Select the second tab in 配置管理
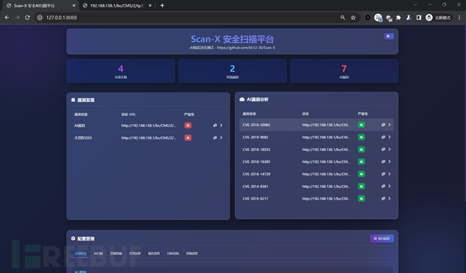Viewport: 466px width, 273px height. coord(98,253)
